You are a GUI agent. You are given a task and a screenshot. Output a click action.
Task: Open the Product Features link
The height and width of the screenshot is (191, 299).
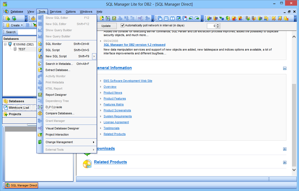(115, 99)
